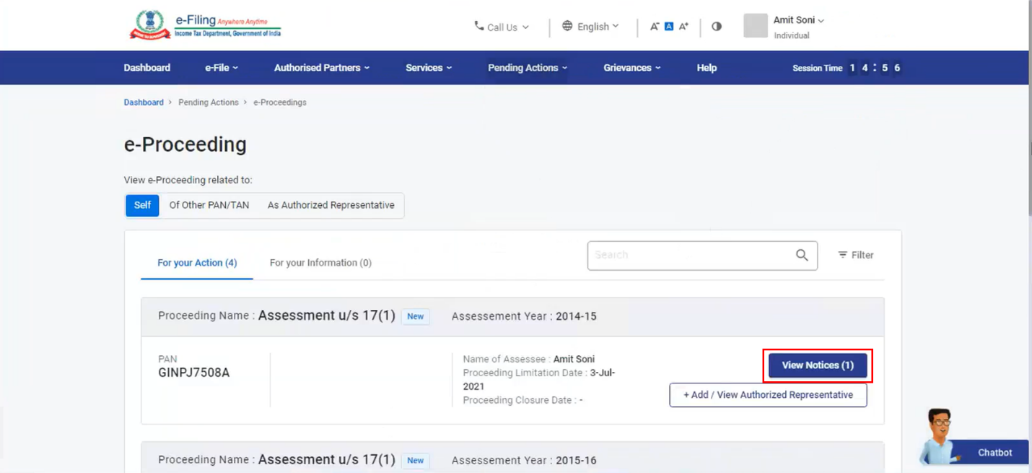Toggle the dark mode contrast icon
This screenshot has height=473, width=1032.
point(716,26)
